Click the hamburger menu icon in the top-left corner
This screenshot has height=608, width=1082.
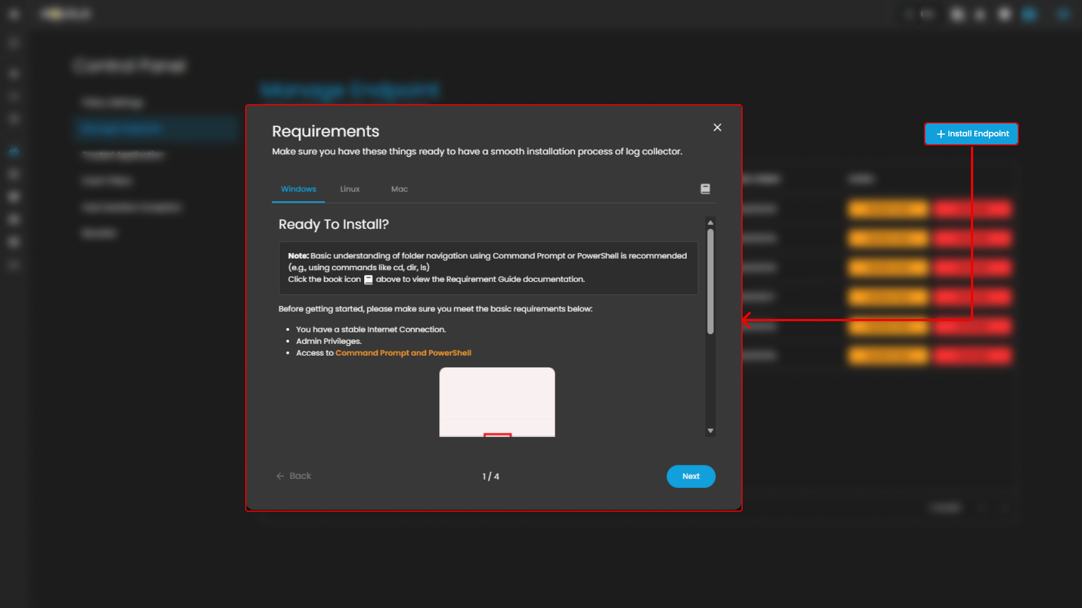[x=14, y=14]
